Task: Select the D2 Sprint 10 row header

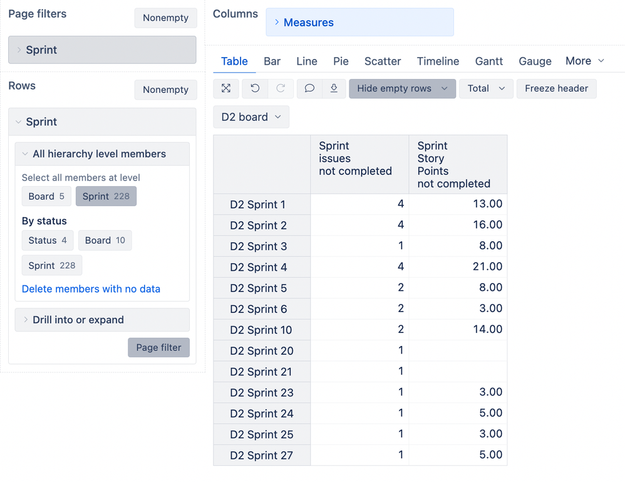Action: click(x=261, y=330)
